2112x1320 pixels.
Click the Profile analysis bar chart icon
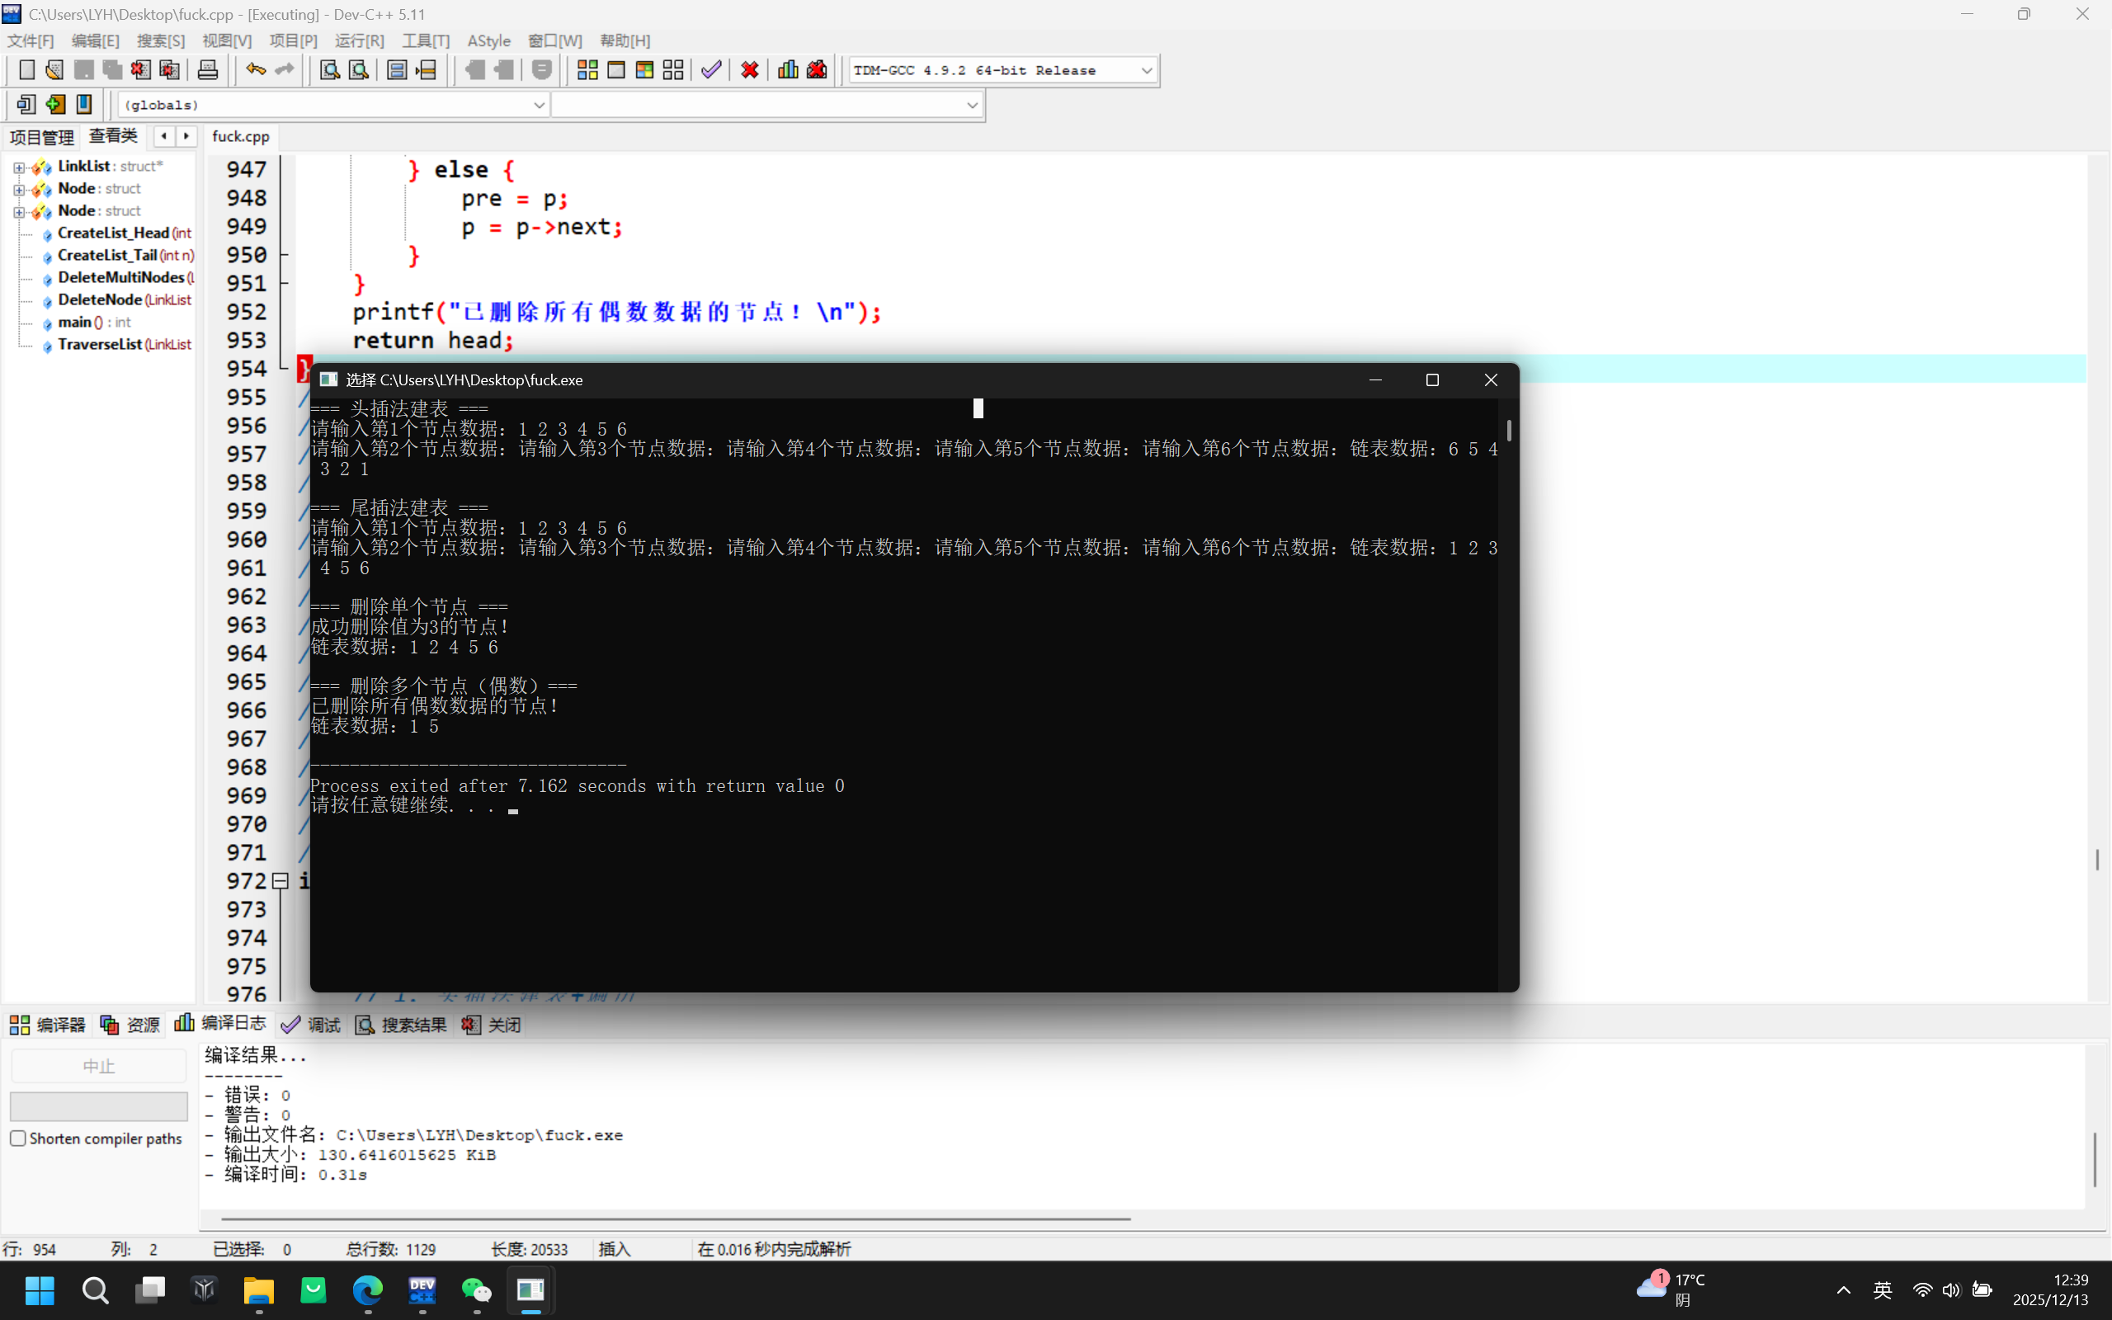[788, 70]
